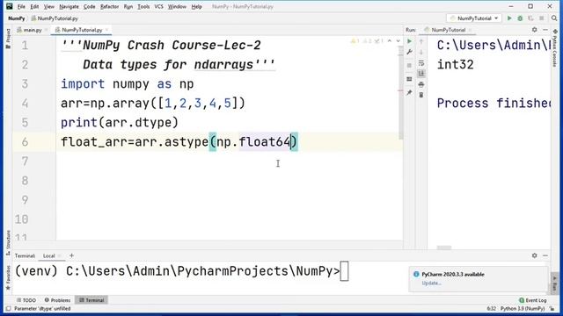Screen dimensions: 563x316
Task: Open the TODO tool window
Action: [x=26, y=300]
